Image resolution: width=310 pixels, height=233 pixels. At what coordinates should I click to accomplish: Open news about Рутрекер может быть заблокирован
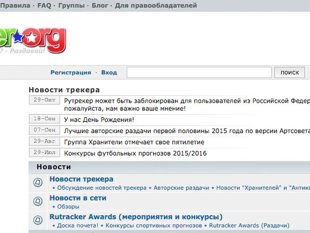[x=187, y=104]
